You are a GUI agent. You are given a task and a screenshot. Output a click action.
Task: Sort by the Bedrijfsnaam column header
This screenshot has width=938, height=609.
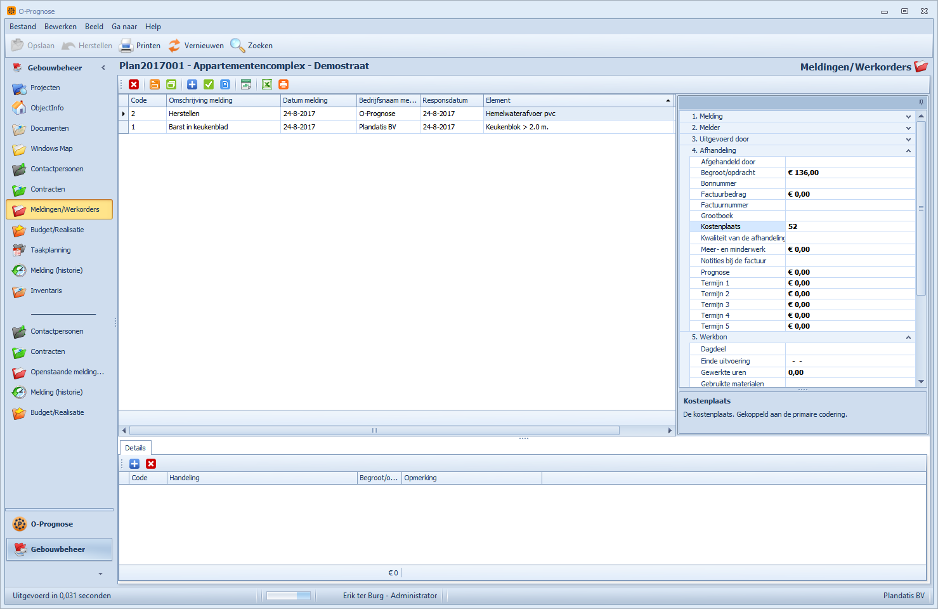point(388,100)
